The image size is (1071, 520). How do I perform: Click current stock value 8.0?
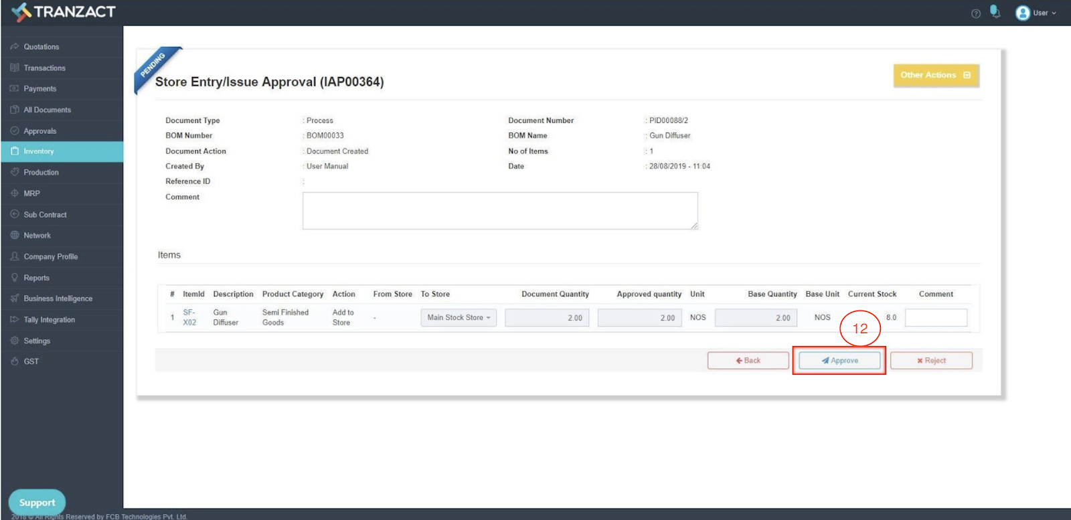click(x=891, y=317)
